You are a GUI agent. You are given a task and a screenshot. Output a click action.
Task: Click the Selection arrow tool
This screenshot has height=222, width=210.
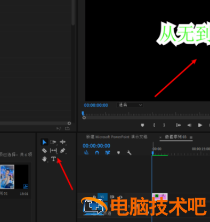click(x=44, y=142)
